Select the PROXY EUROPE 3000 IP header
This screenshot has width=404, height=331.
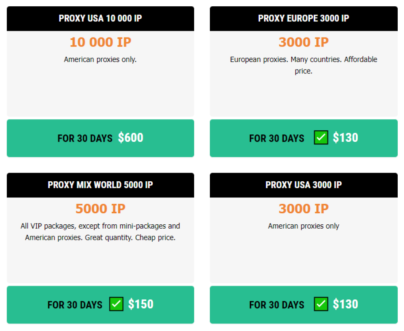[303, 19]
